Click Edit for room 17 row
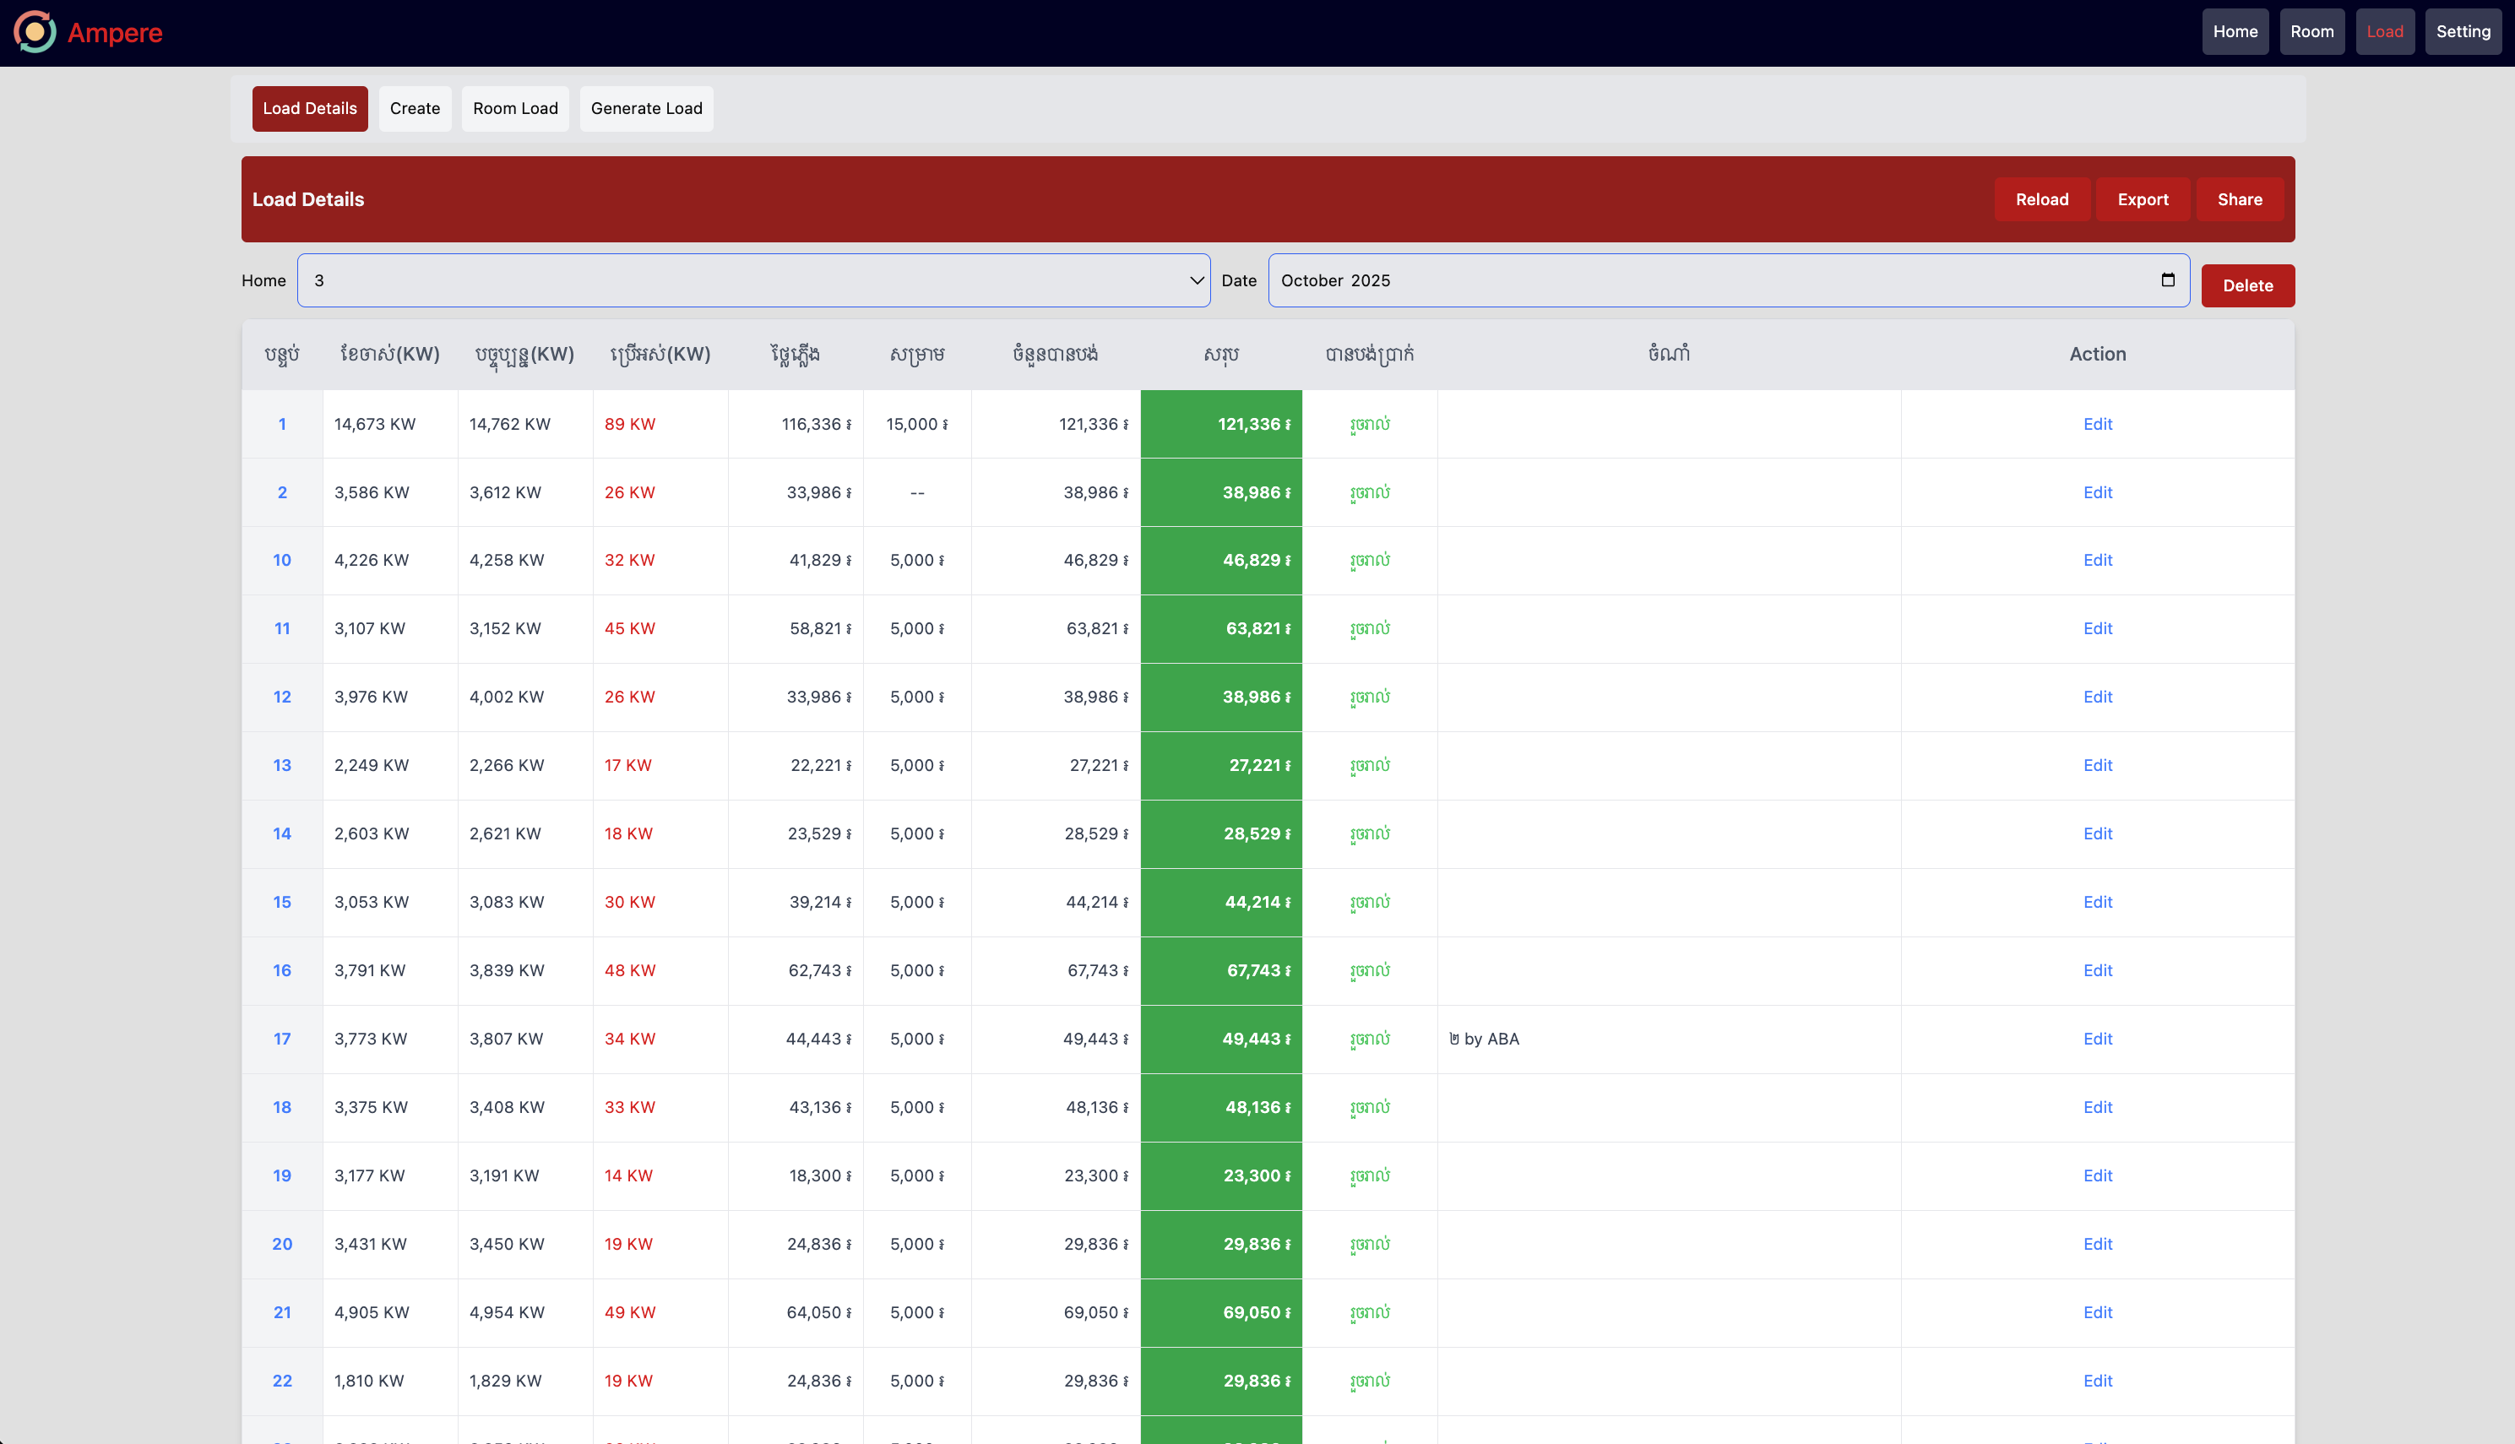This screenshot has height=1444, width=2515. coord(2096,1039)
